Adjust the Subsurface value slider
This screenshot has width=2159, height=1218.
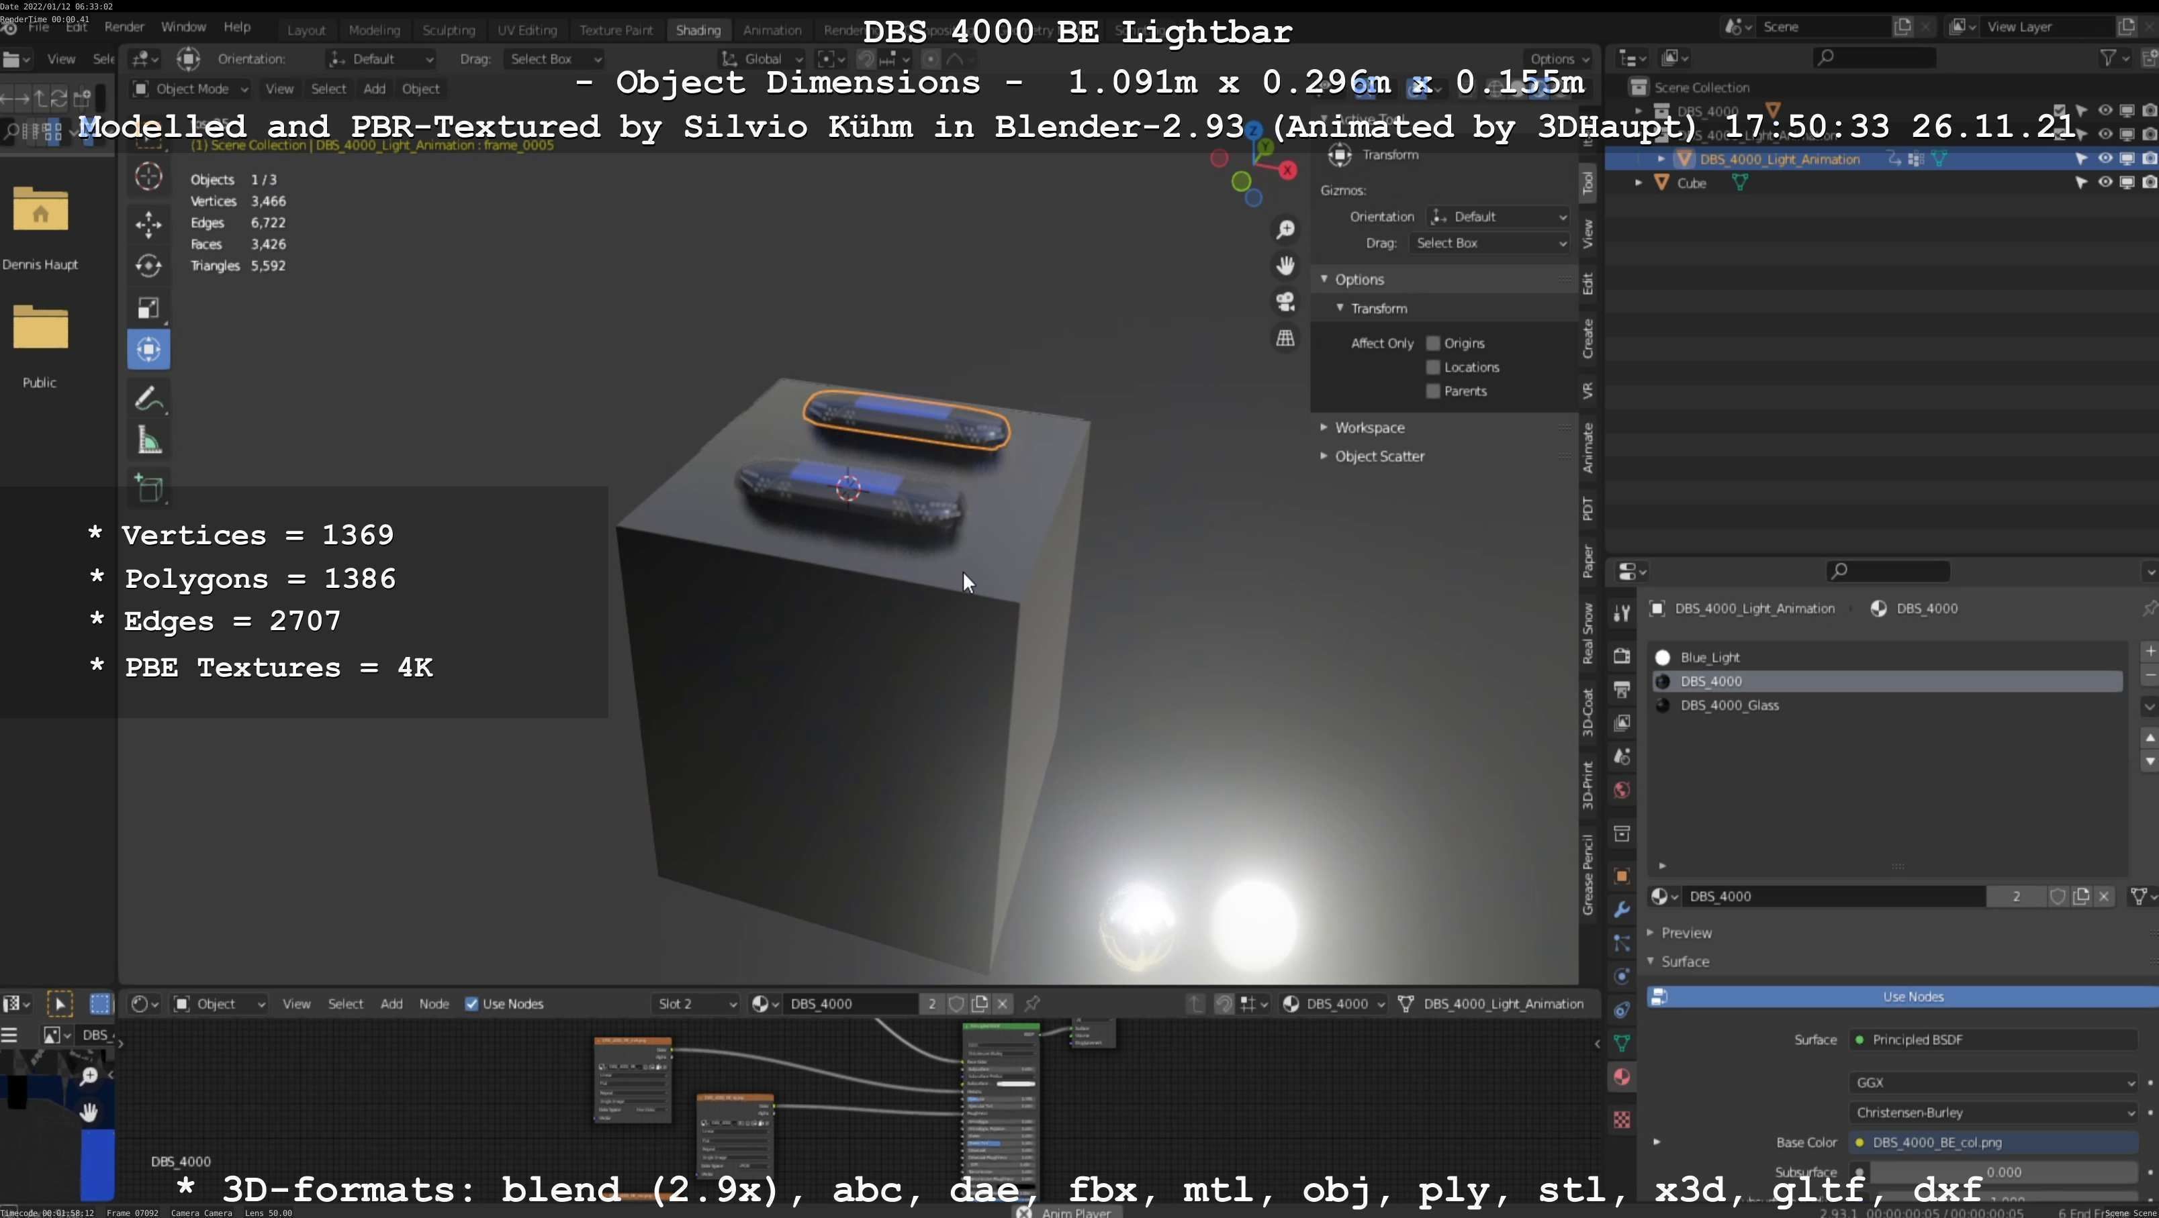(x=2003, y=1172)
